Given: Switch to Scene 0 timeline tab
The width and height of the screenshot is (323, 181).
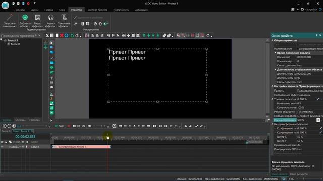Looking at the screenshot, I should click(6, 131).
